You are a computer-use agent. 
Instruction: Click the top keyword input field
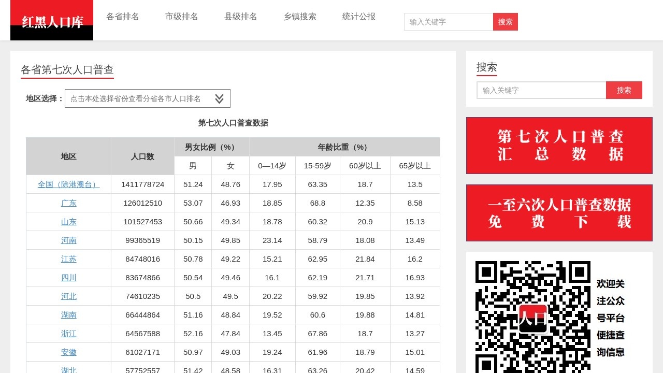point(448,21)
